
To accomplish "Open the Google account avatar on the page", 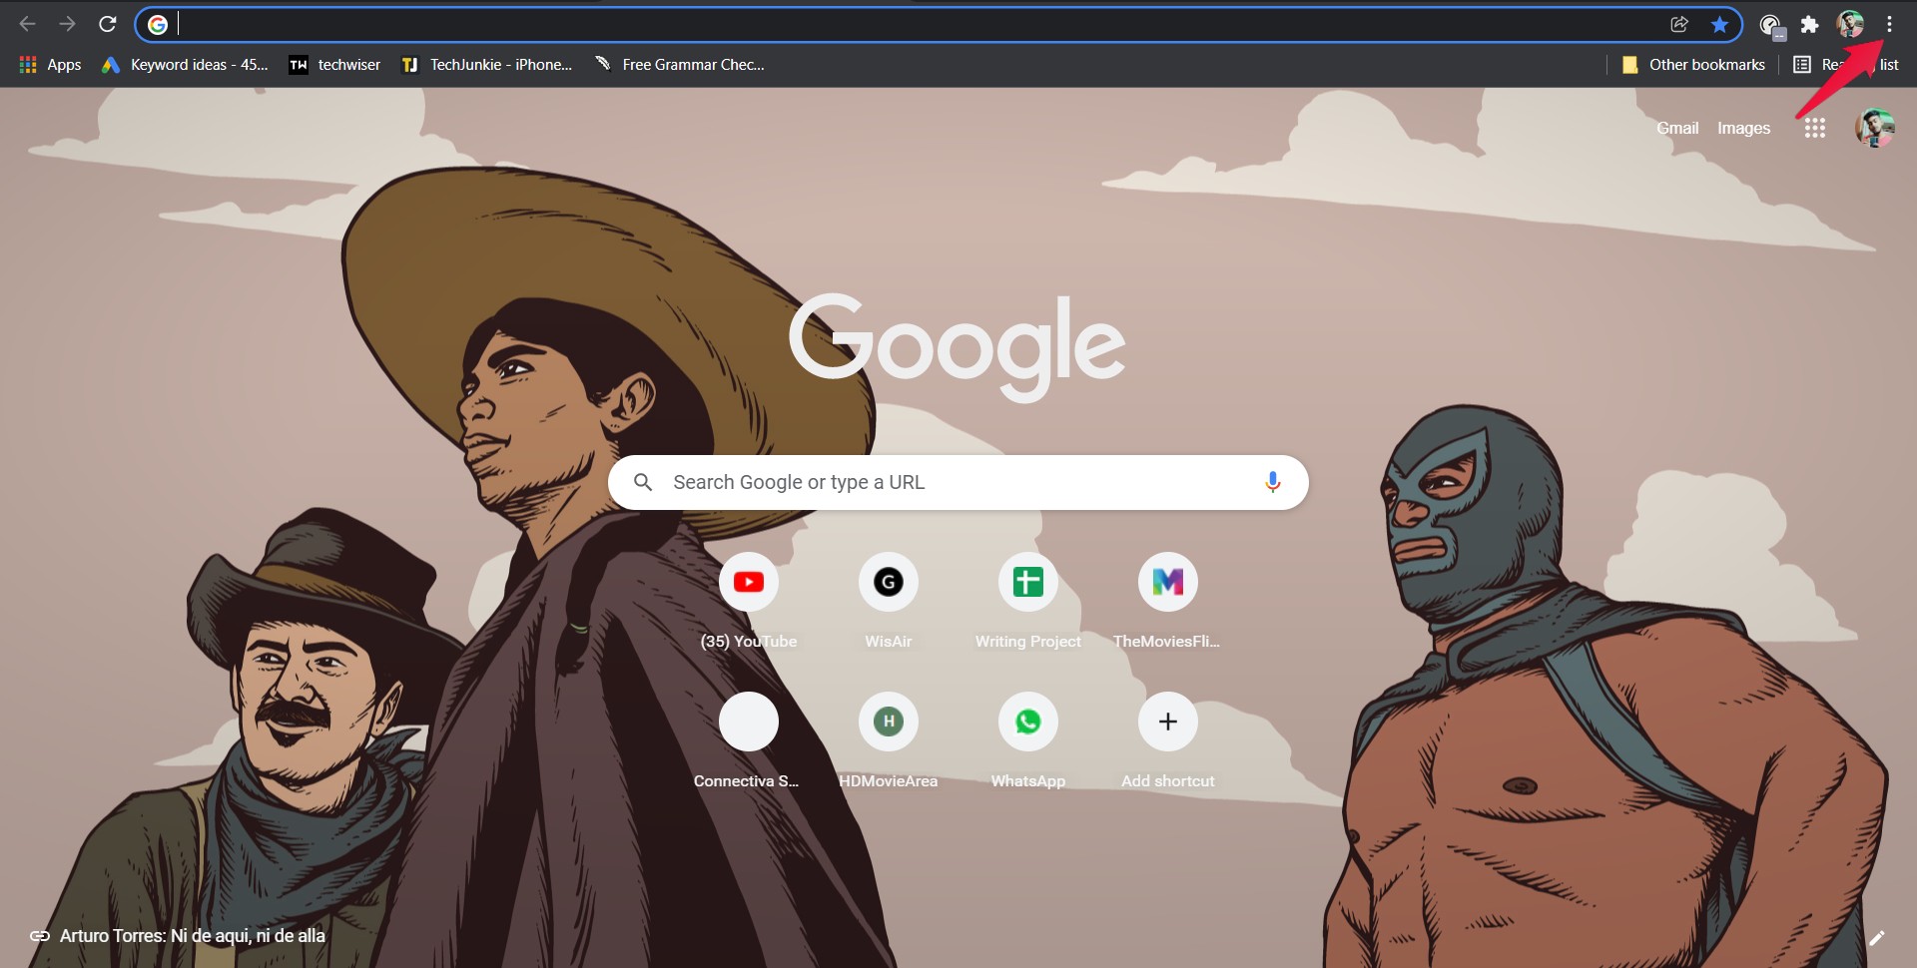I will (1874, 128).
